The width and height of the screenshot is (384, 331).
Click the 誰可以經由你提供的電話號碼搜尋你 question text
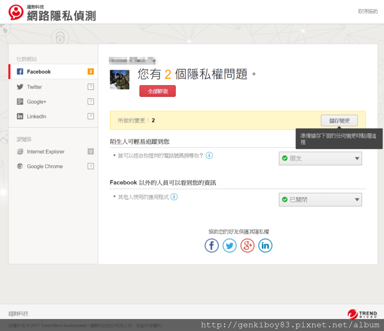[x=160, y=155]
